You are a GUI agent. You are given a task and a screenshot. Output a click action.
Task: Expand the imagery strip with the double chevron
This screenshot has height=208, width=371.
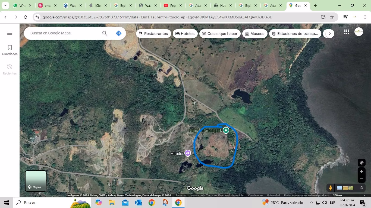[x=361, y=188]
